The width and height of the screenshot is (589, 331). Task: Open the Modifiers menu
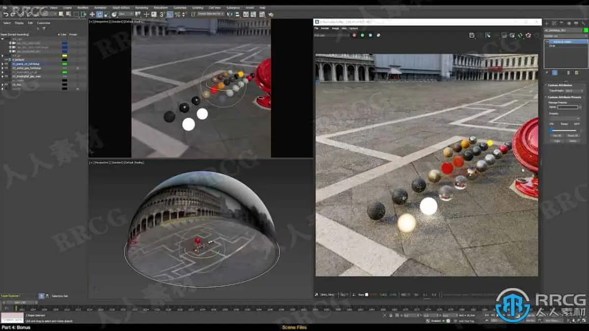[x=83, y=8]
